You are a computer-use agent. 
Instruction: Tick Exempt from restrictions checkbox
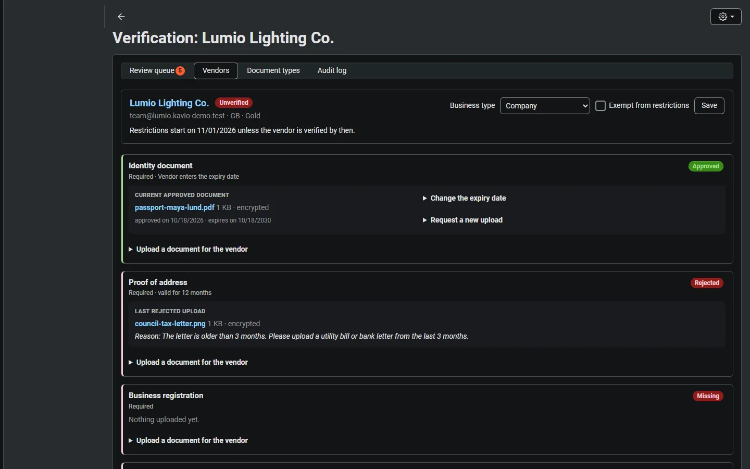point(601,106)
